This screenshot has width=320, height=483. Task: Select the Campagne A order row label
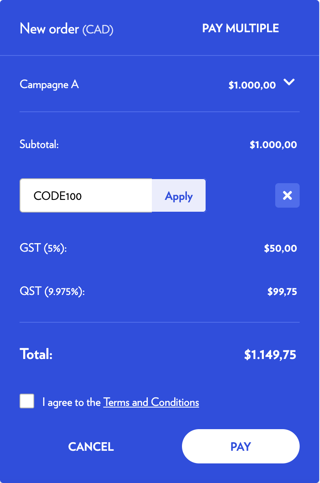[x=49, y=85]
